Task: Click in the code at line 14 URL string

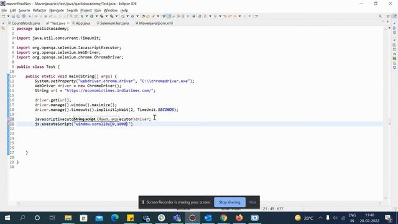Action: (109, 91)
